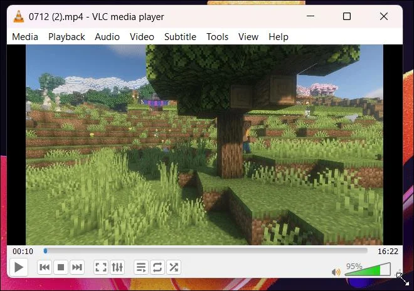Viewport: 414px width, 291px height.
Task: Mute audio with the speaker icon
Action: [x=336, y=272]
